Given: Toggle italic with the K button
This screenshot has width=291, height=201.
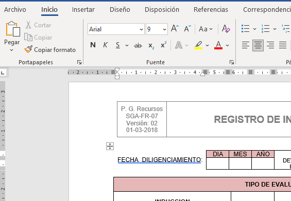Looking at the screenshot, I should pyautogui.click(x=105, y=45).
